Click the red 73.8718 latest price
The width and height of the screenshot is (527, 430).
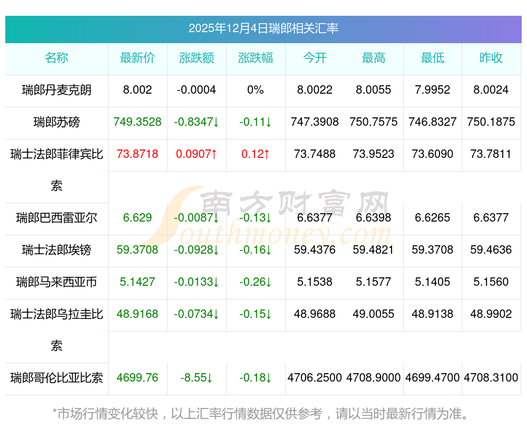click(x=137, y=154)
